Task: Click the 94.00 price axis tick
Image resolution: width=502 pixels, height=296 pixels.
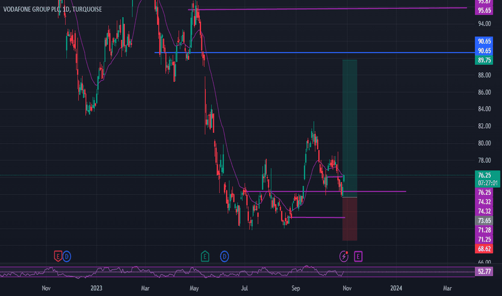Action: pos(484,24)
